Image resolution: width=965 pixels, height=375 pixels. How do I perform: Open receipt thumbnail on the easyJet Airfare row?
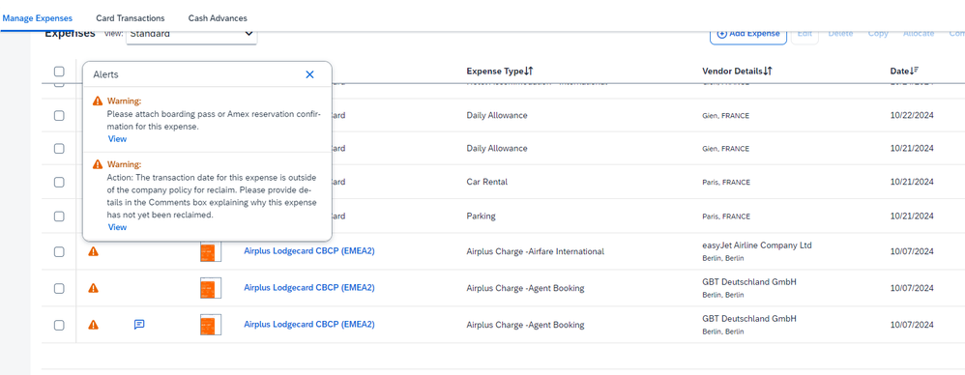(x=211, y=251)
